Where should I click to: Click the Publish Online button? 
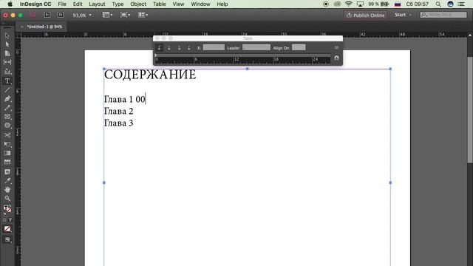pyautogui.click(x=365, y=15)
